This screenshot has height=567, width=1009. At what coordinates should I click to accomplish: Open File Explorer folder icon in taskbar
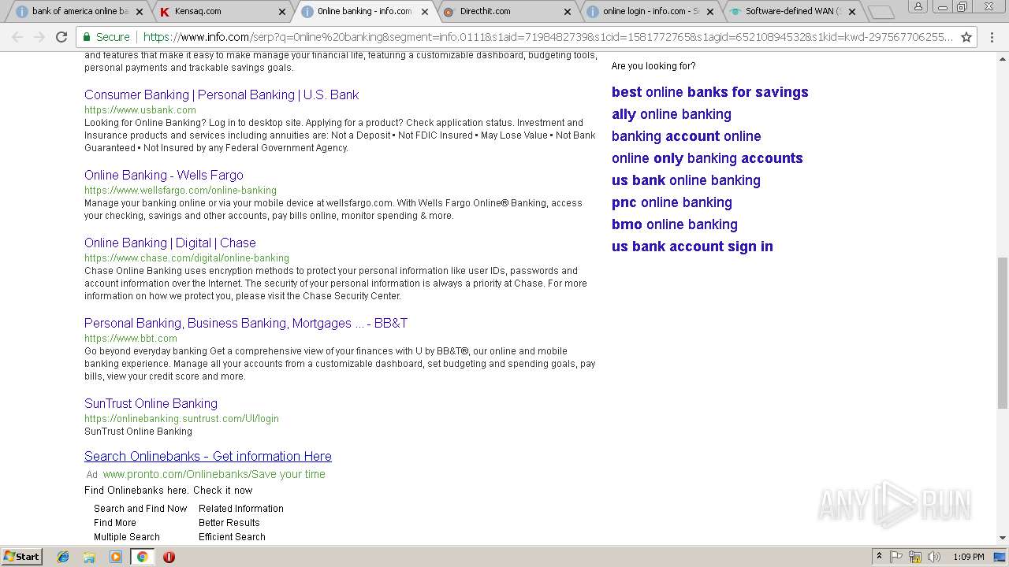coord(89,557)
